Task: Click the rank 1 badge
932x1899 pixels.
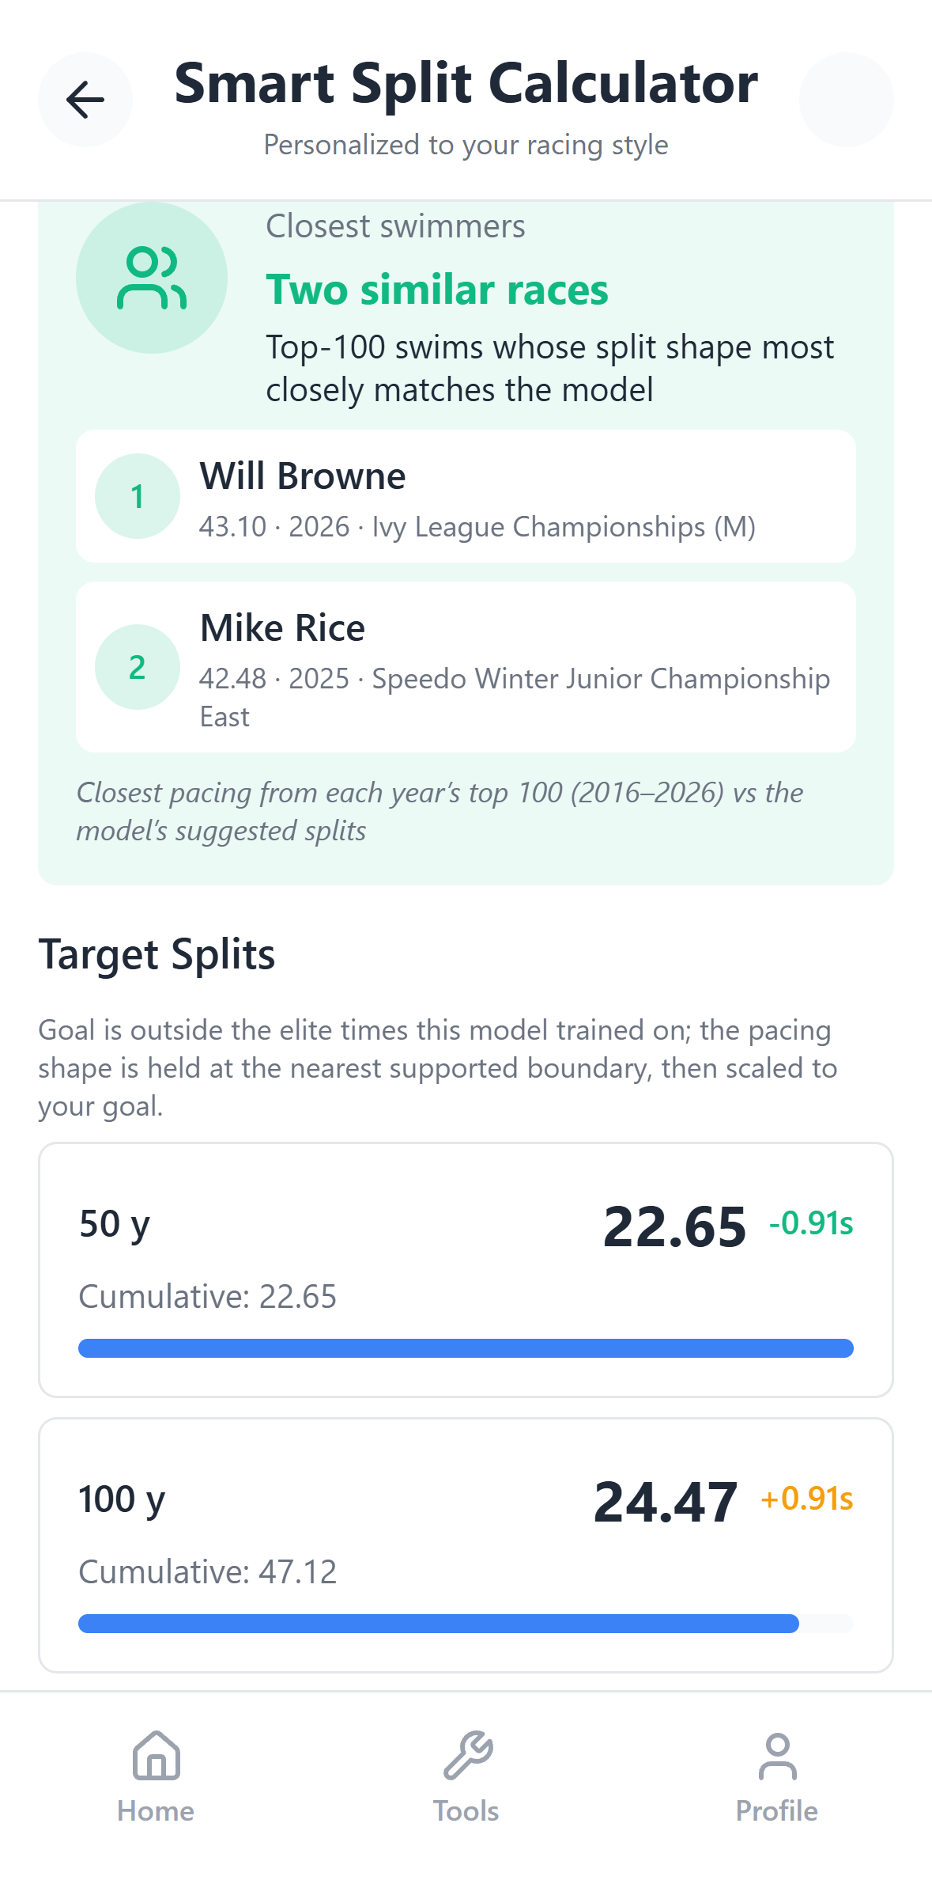Action: point(138,496)
